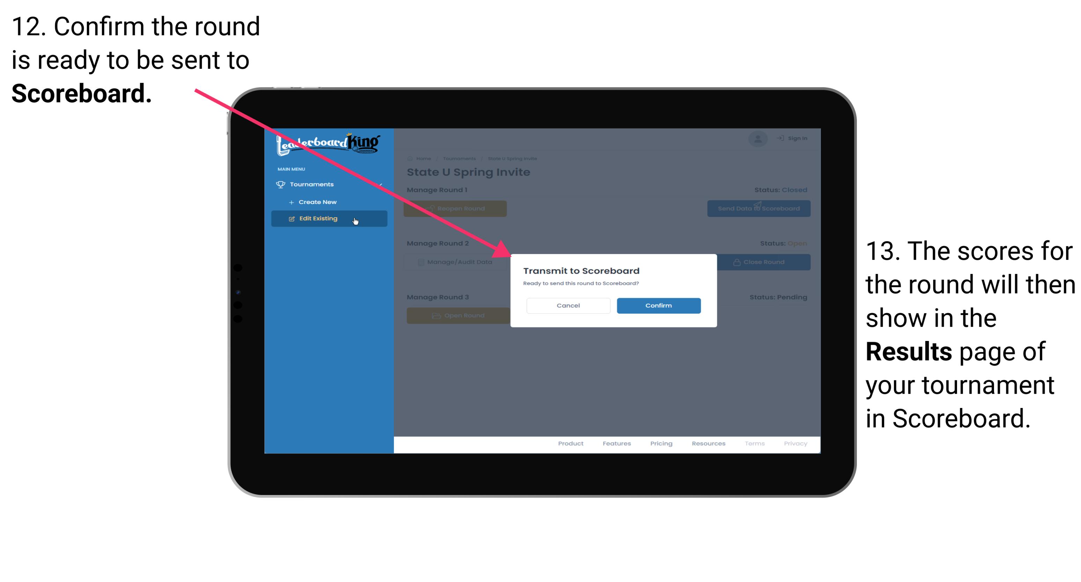This screenshot has height=582, width=1081.
Task: Select Tournaments from main menu
Action: click(x=312, y=184)
